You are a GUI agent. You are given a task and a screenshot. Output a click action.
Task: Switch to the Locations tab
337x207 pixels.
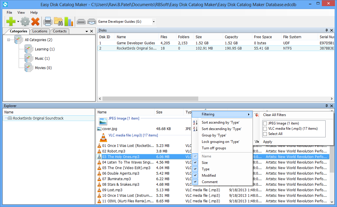tap(40, 31)
